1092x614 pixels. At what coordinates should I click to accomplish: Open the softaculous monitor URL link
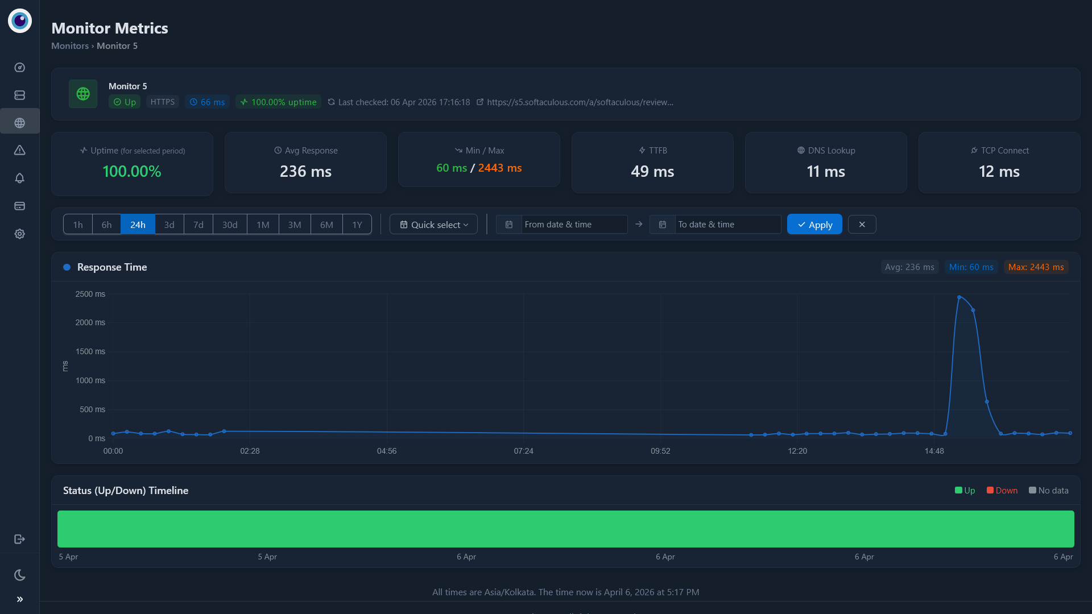[580, 102]
